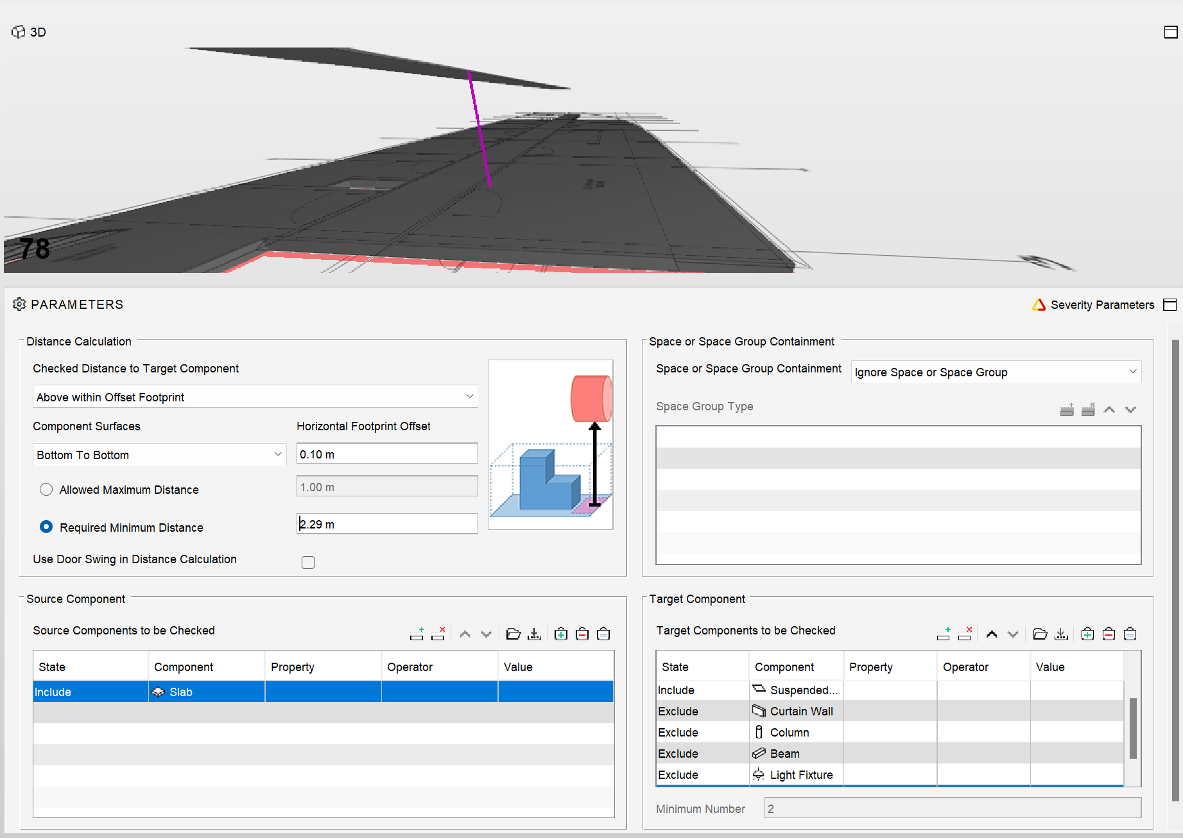
Task: Select the Curtain Wall target row
Action: (890, 711)
